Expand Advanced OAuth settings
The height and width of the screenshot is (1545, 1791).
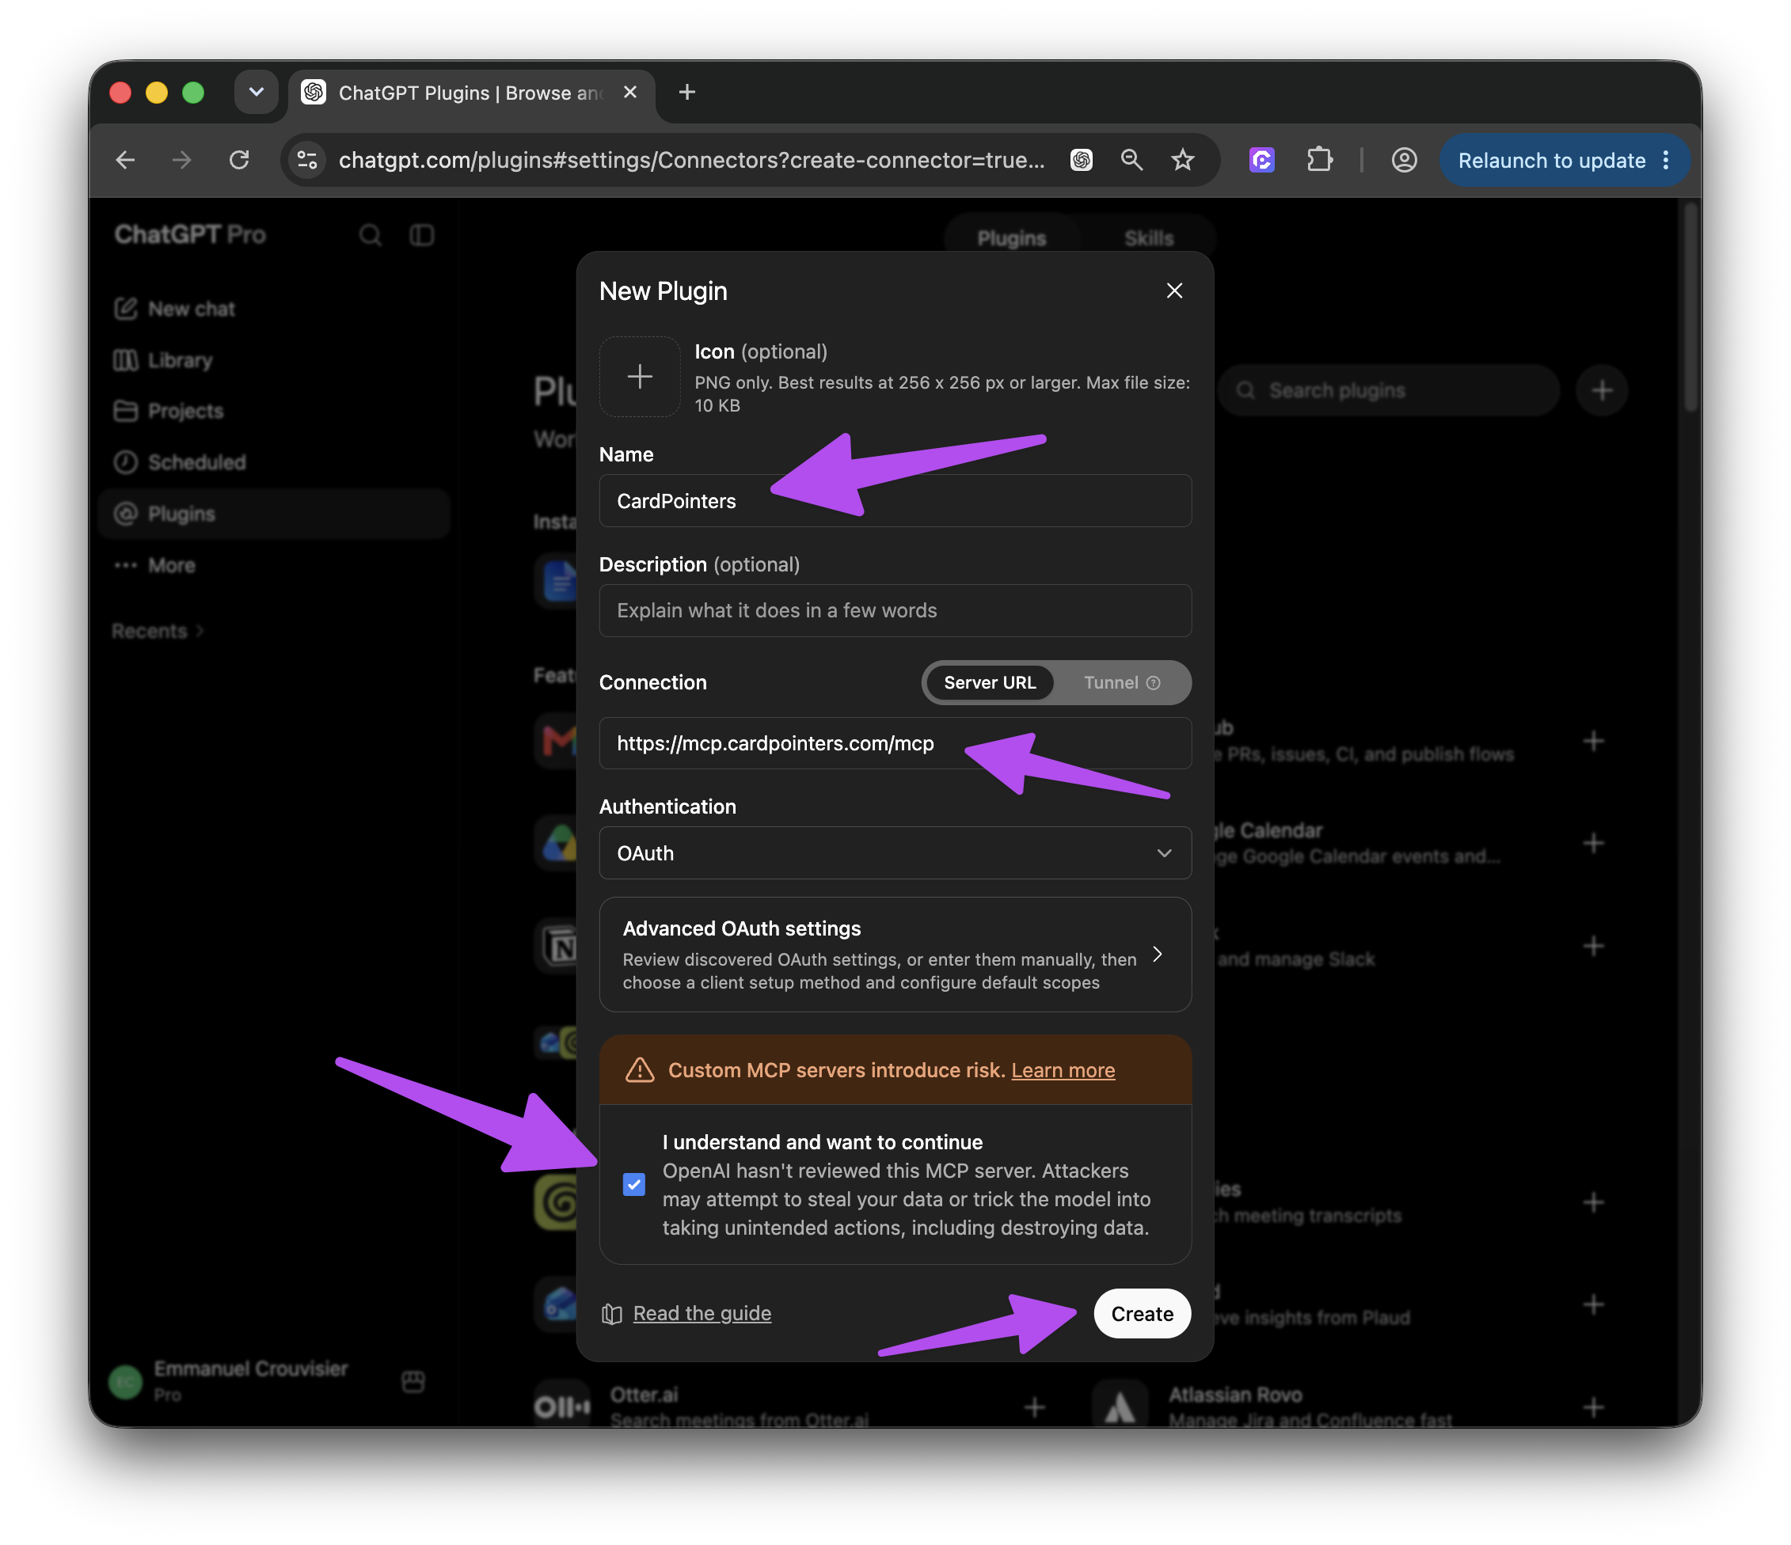point(895,955)
